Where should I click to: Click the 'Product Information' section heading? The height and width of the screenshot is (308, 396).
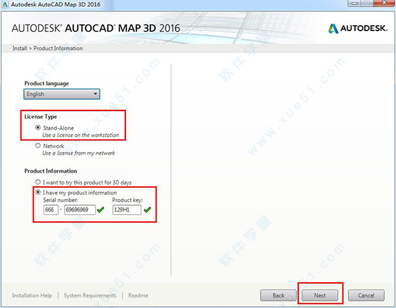[51, 171]
